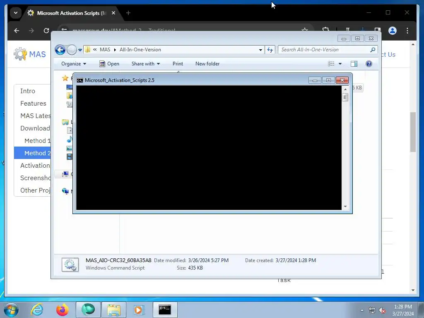Open view options dropdown arrow
Image resolution: width=424 pixels, height=318 pixels.
pyautogui.click(x=340, y=64)
